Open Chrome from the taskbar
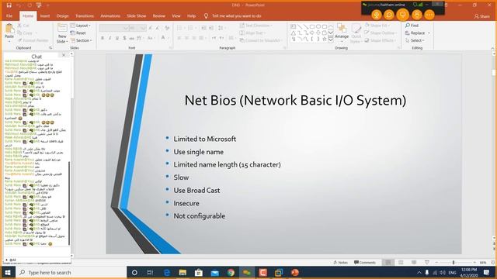This screenshot has width=497, height=279. 231,272
